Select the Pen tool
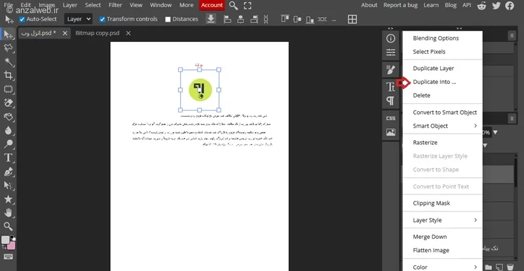 point(9,172)
